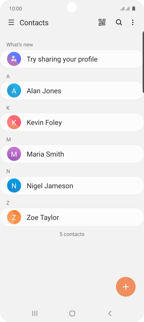
Task: Open the hamburger navigation menu
Action: pyautogui.click(x=11, y=22)
